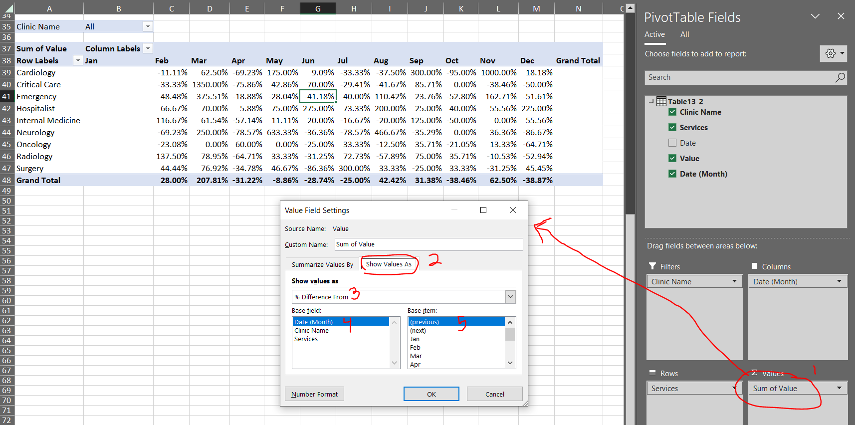Click the Table13_2 table icon
This screenshot has height=425, width=855.
click(661, 101)
